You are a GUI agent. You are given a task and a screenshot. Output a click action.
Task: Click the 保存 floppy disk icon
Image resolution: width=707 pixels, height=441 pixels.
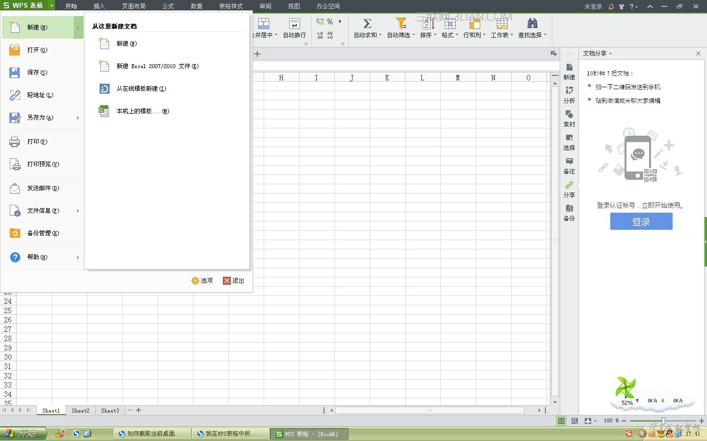[15, 73]
